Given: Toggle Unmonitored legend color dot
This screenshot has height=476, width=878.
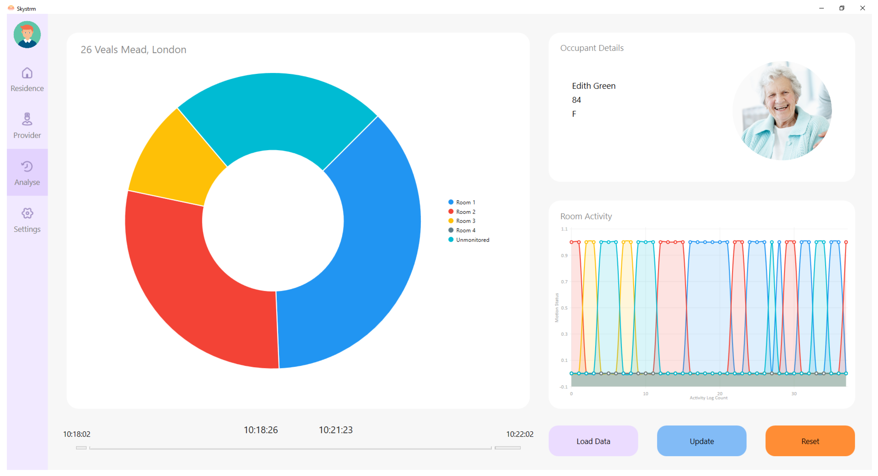Looking at the screenshot, I should pyautogui.click(x=450, y=240).
